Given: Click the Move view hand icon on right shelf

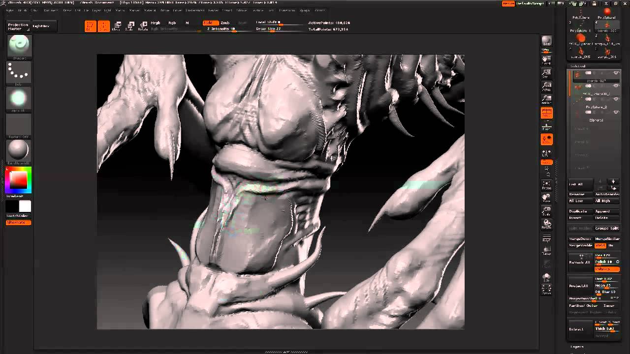Looking at the screenshot, I should pyautogui.click(x=546, y=198).
